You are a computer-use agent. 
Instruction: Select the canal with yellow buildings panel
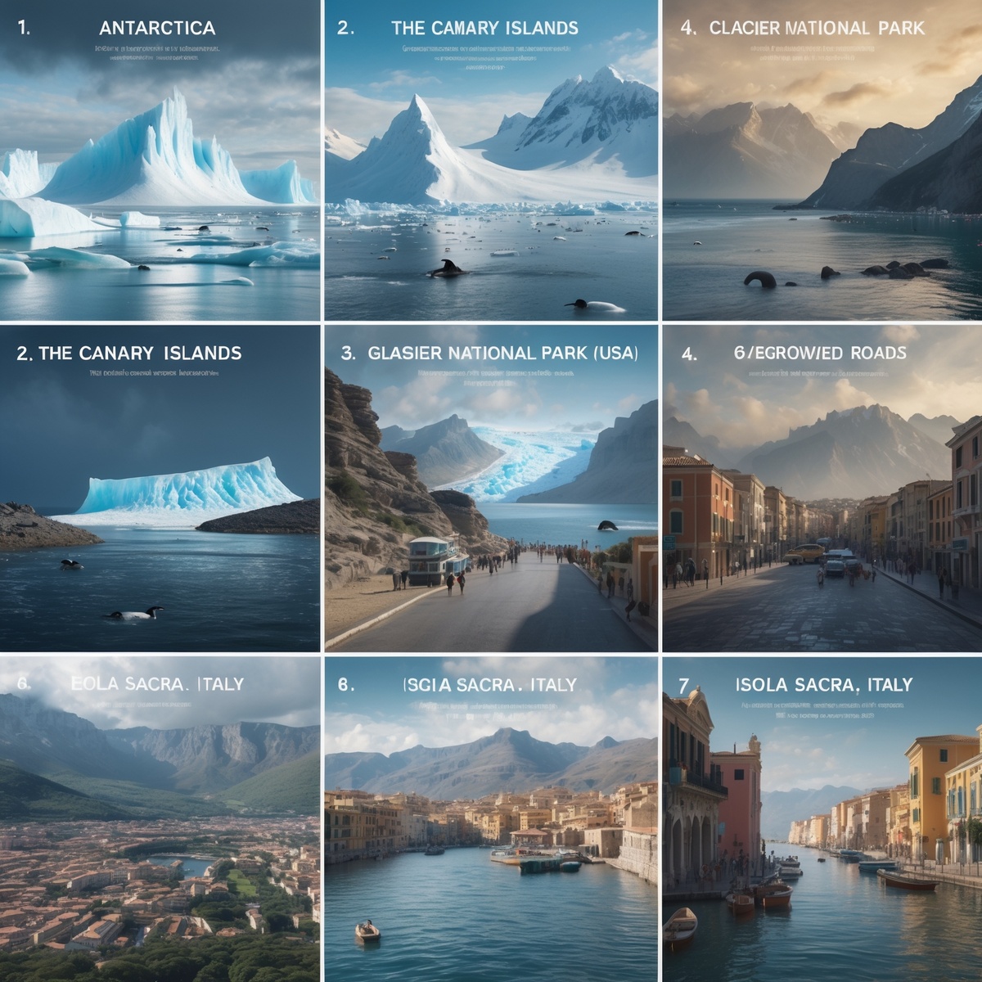click(x=822, y=819)
